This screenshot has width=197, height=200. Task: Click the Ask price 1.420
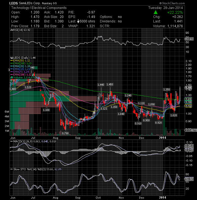pos(59,12)
